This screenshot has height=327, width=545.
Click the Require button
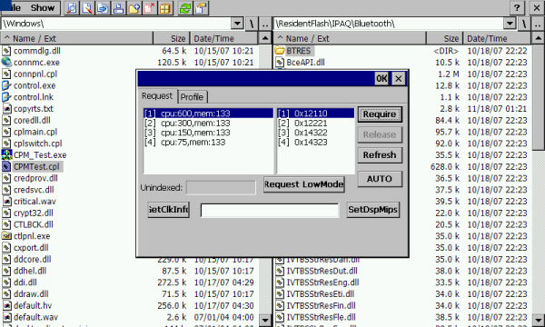[x=380, y=114]
